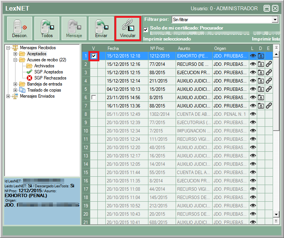Expand the Mensajes Enviados tree node
284x238 pixels.
pos(8,96)
